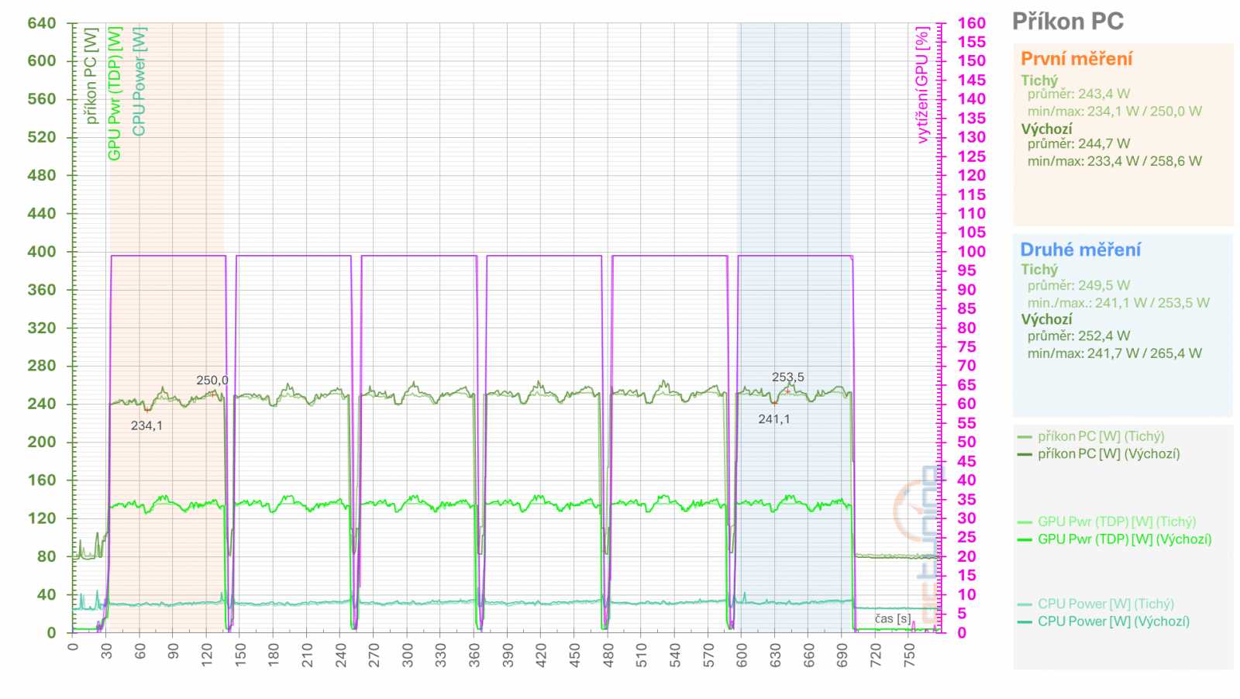Click 'min./max.: 241,1 W / 253,5 W' text
This screenshot has height=699, width=1240.
(1118, 303)
